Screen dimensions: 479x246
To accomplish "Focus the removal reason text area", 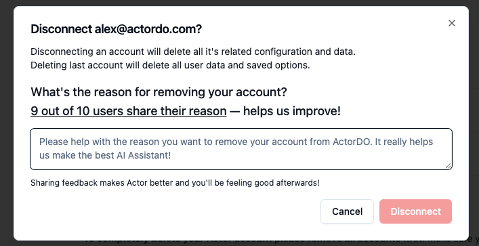I will pos(241,149).
